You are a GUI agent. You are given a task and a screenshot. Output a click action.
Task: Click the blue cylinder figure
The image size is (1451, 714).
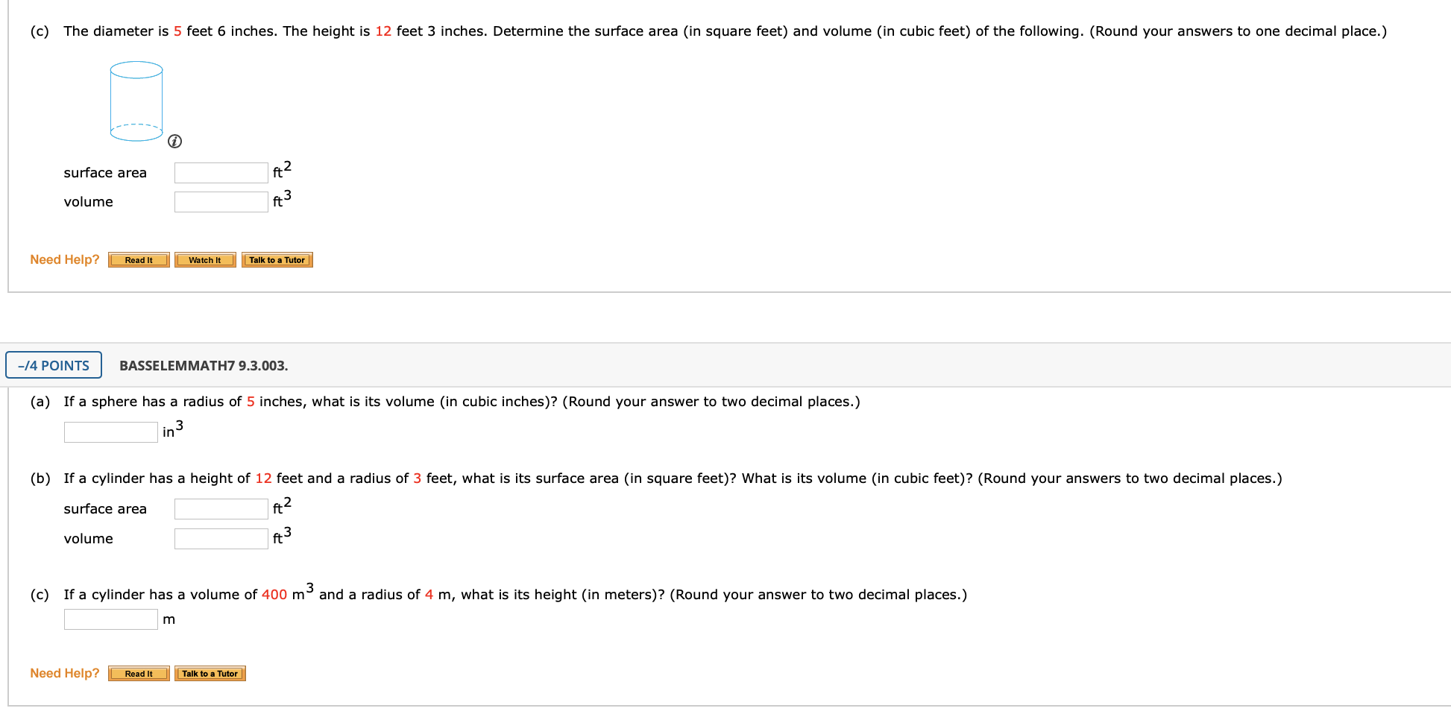click(136, 101)
